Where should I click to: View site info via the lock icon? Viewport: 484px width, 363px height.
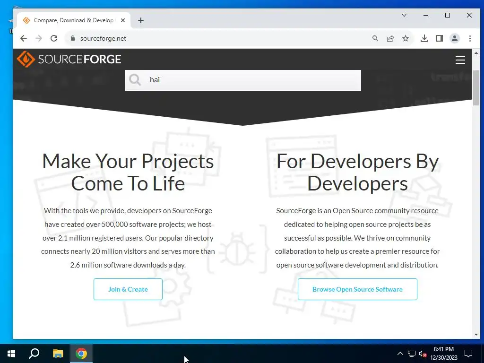[x=73, y=38]
